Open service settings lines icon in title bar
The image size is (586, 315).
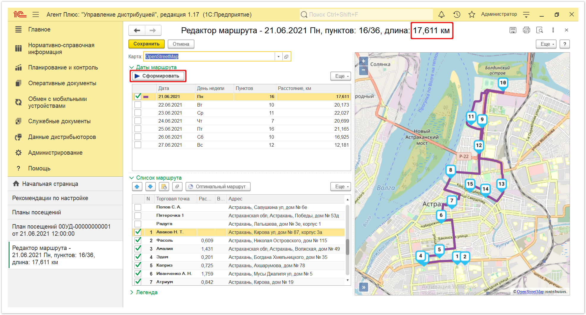pyautogui.click(x=526, y=14)
